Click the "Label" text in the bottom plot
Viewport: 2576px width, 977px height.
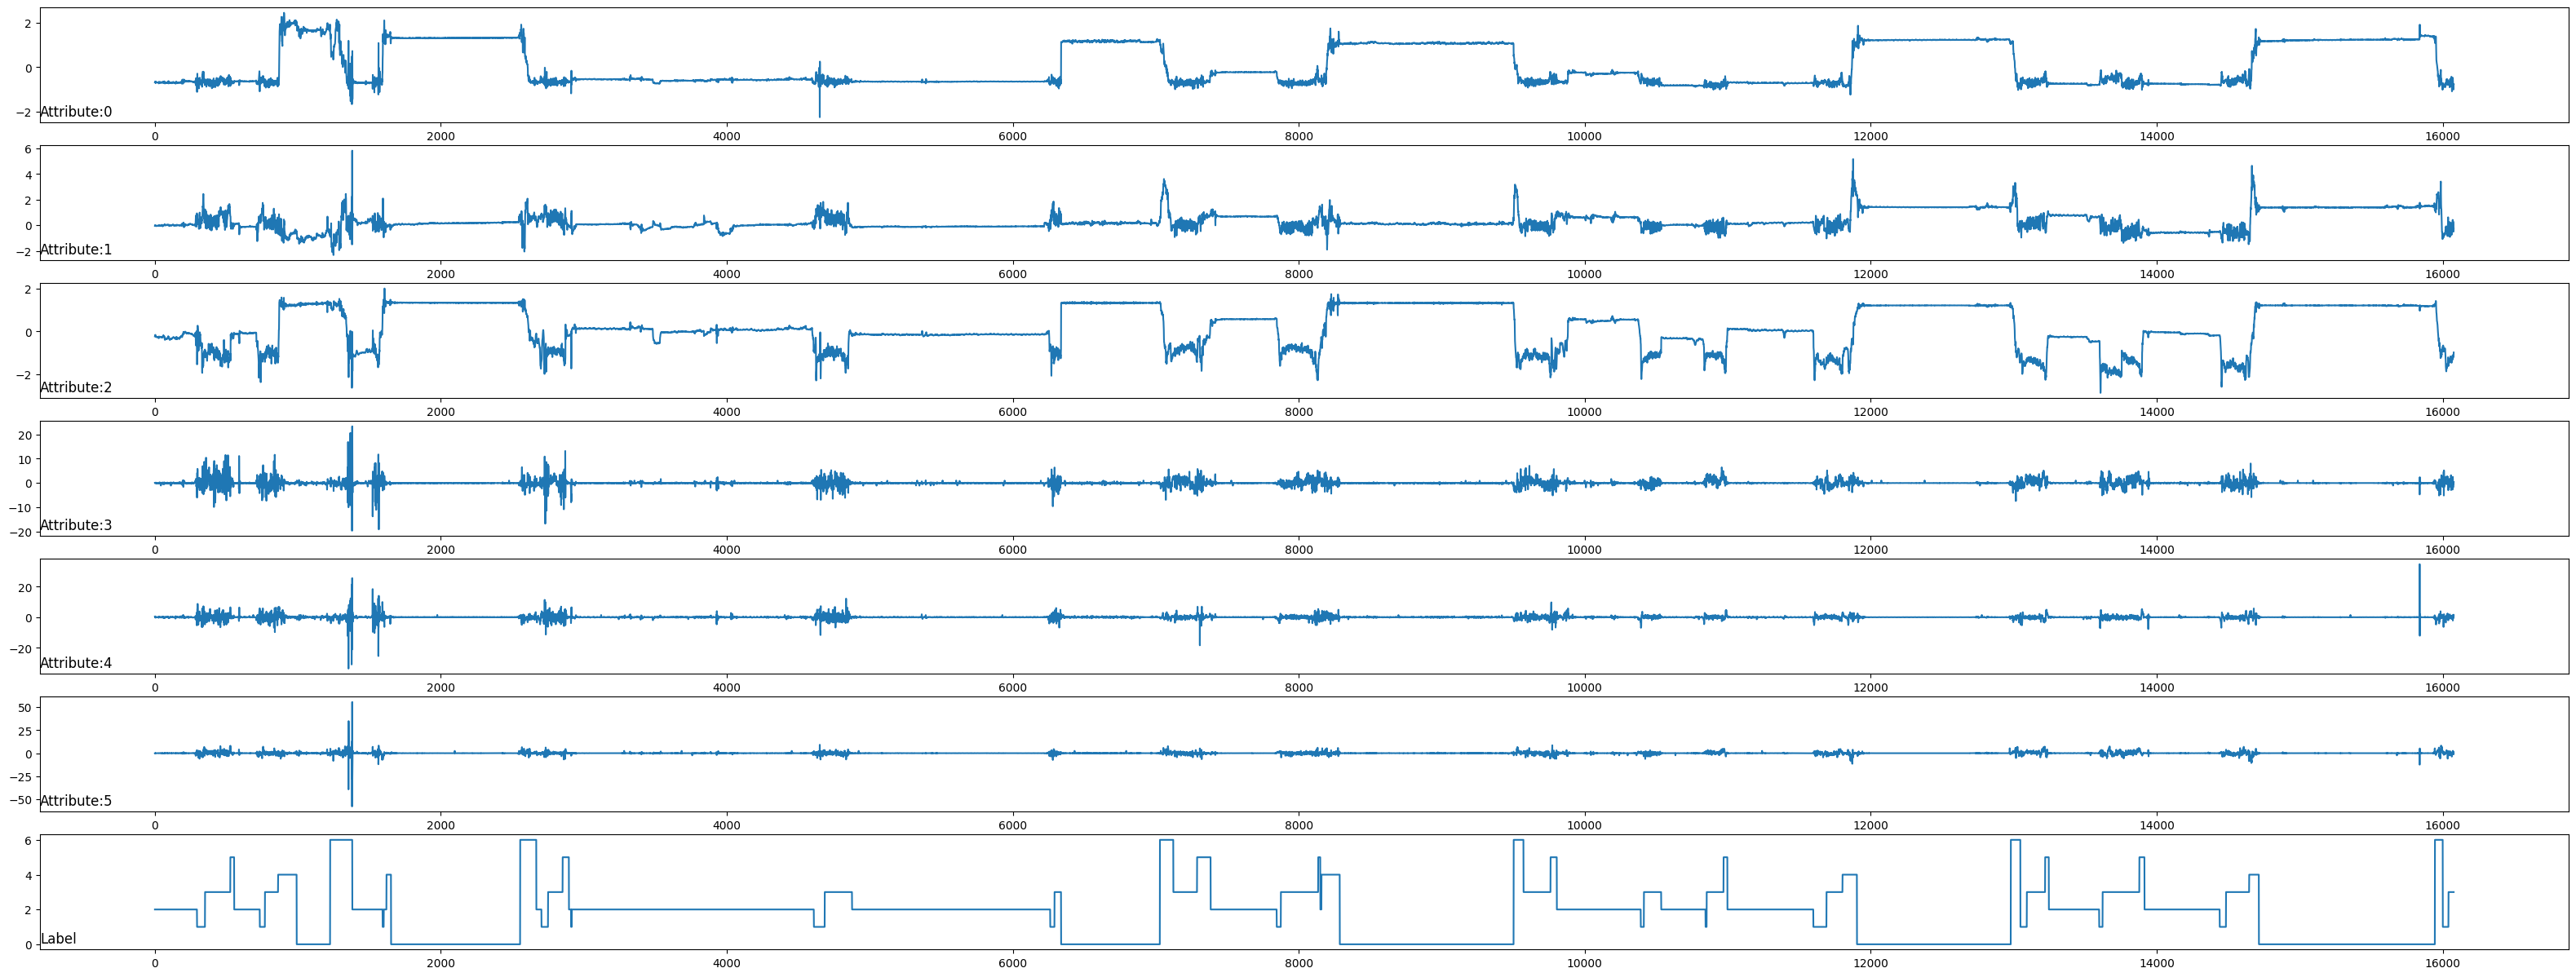pyautogui.click(x=58, y=939)
